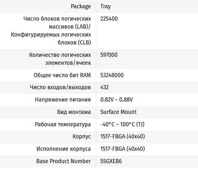198x172 pixels.
Task: Click the 'Исполнение корпуса' label
Action: pos(63,149)
